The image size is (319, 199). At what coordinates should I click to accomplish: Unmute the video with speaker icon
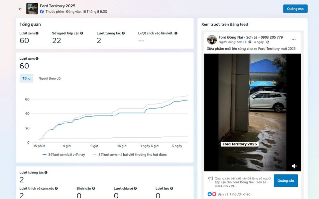[x=294, y=166]
